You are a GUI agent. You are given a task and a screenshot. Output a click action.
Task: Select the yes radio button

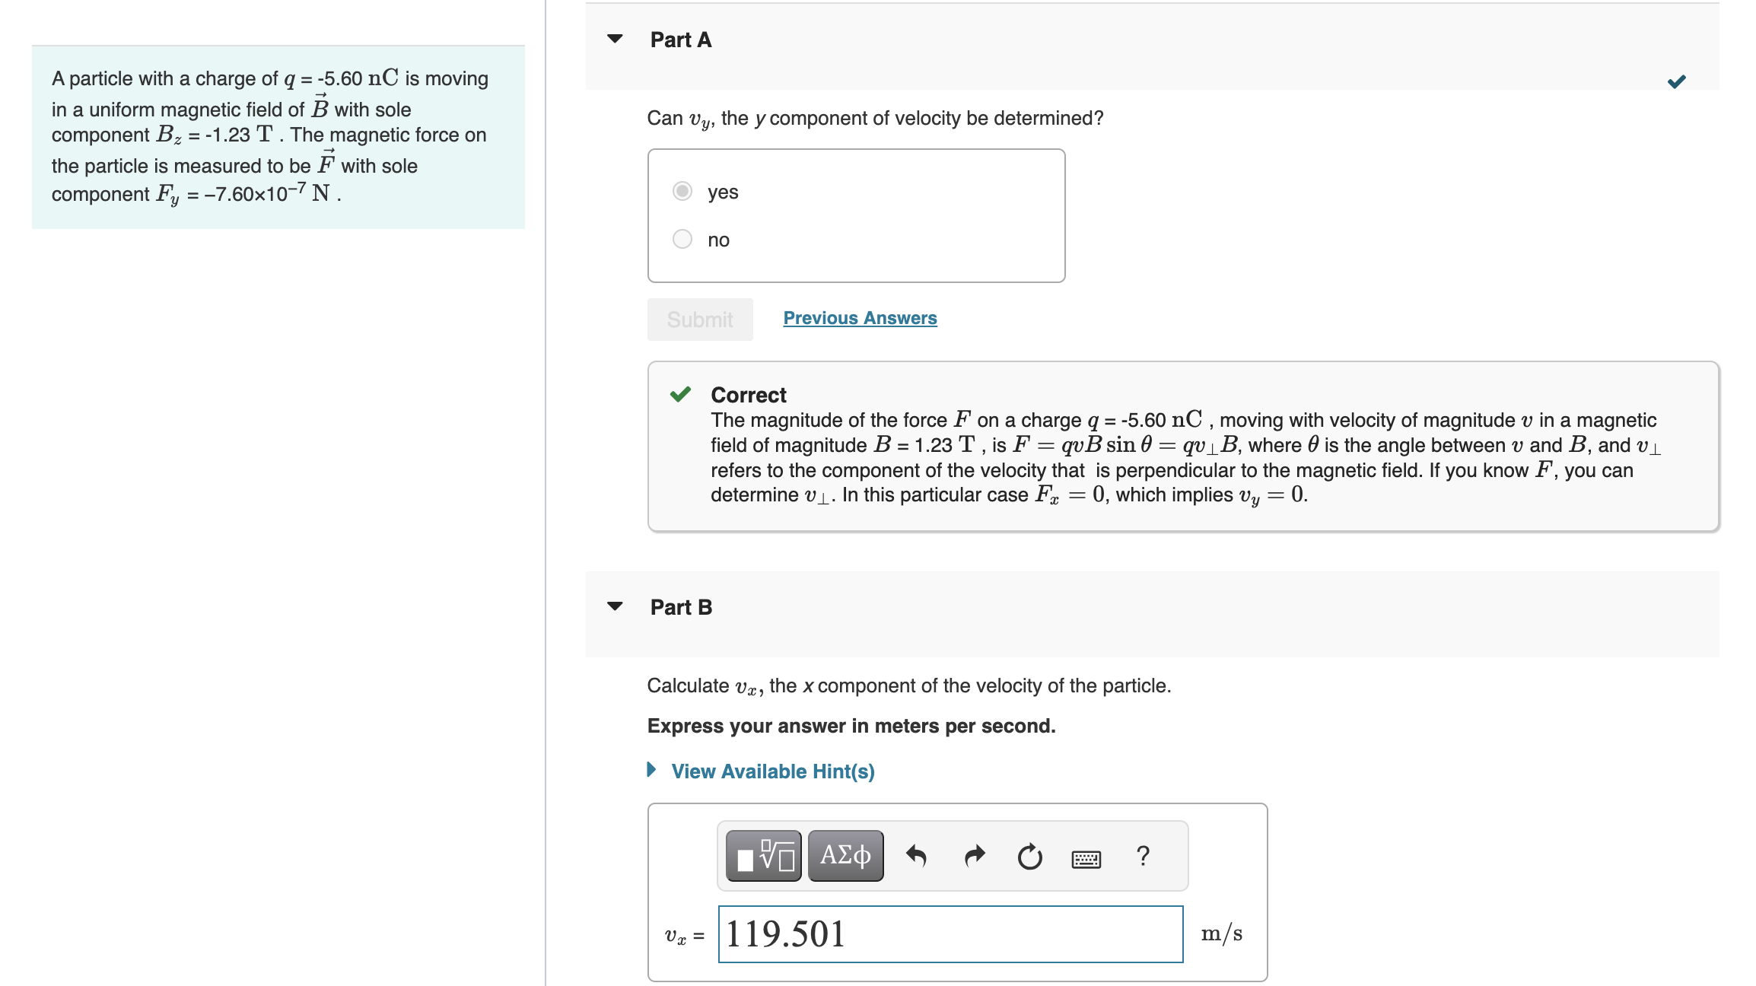coord(681,192)
